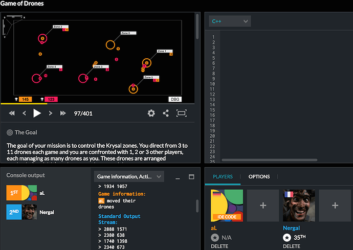Screen dimensions: 353x250
Task: Step forward one frame in replay
Action: [x=51, y=113]
